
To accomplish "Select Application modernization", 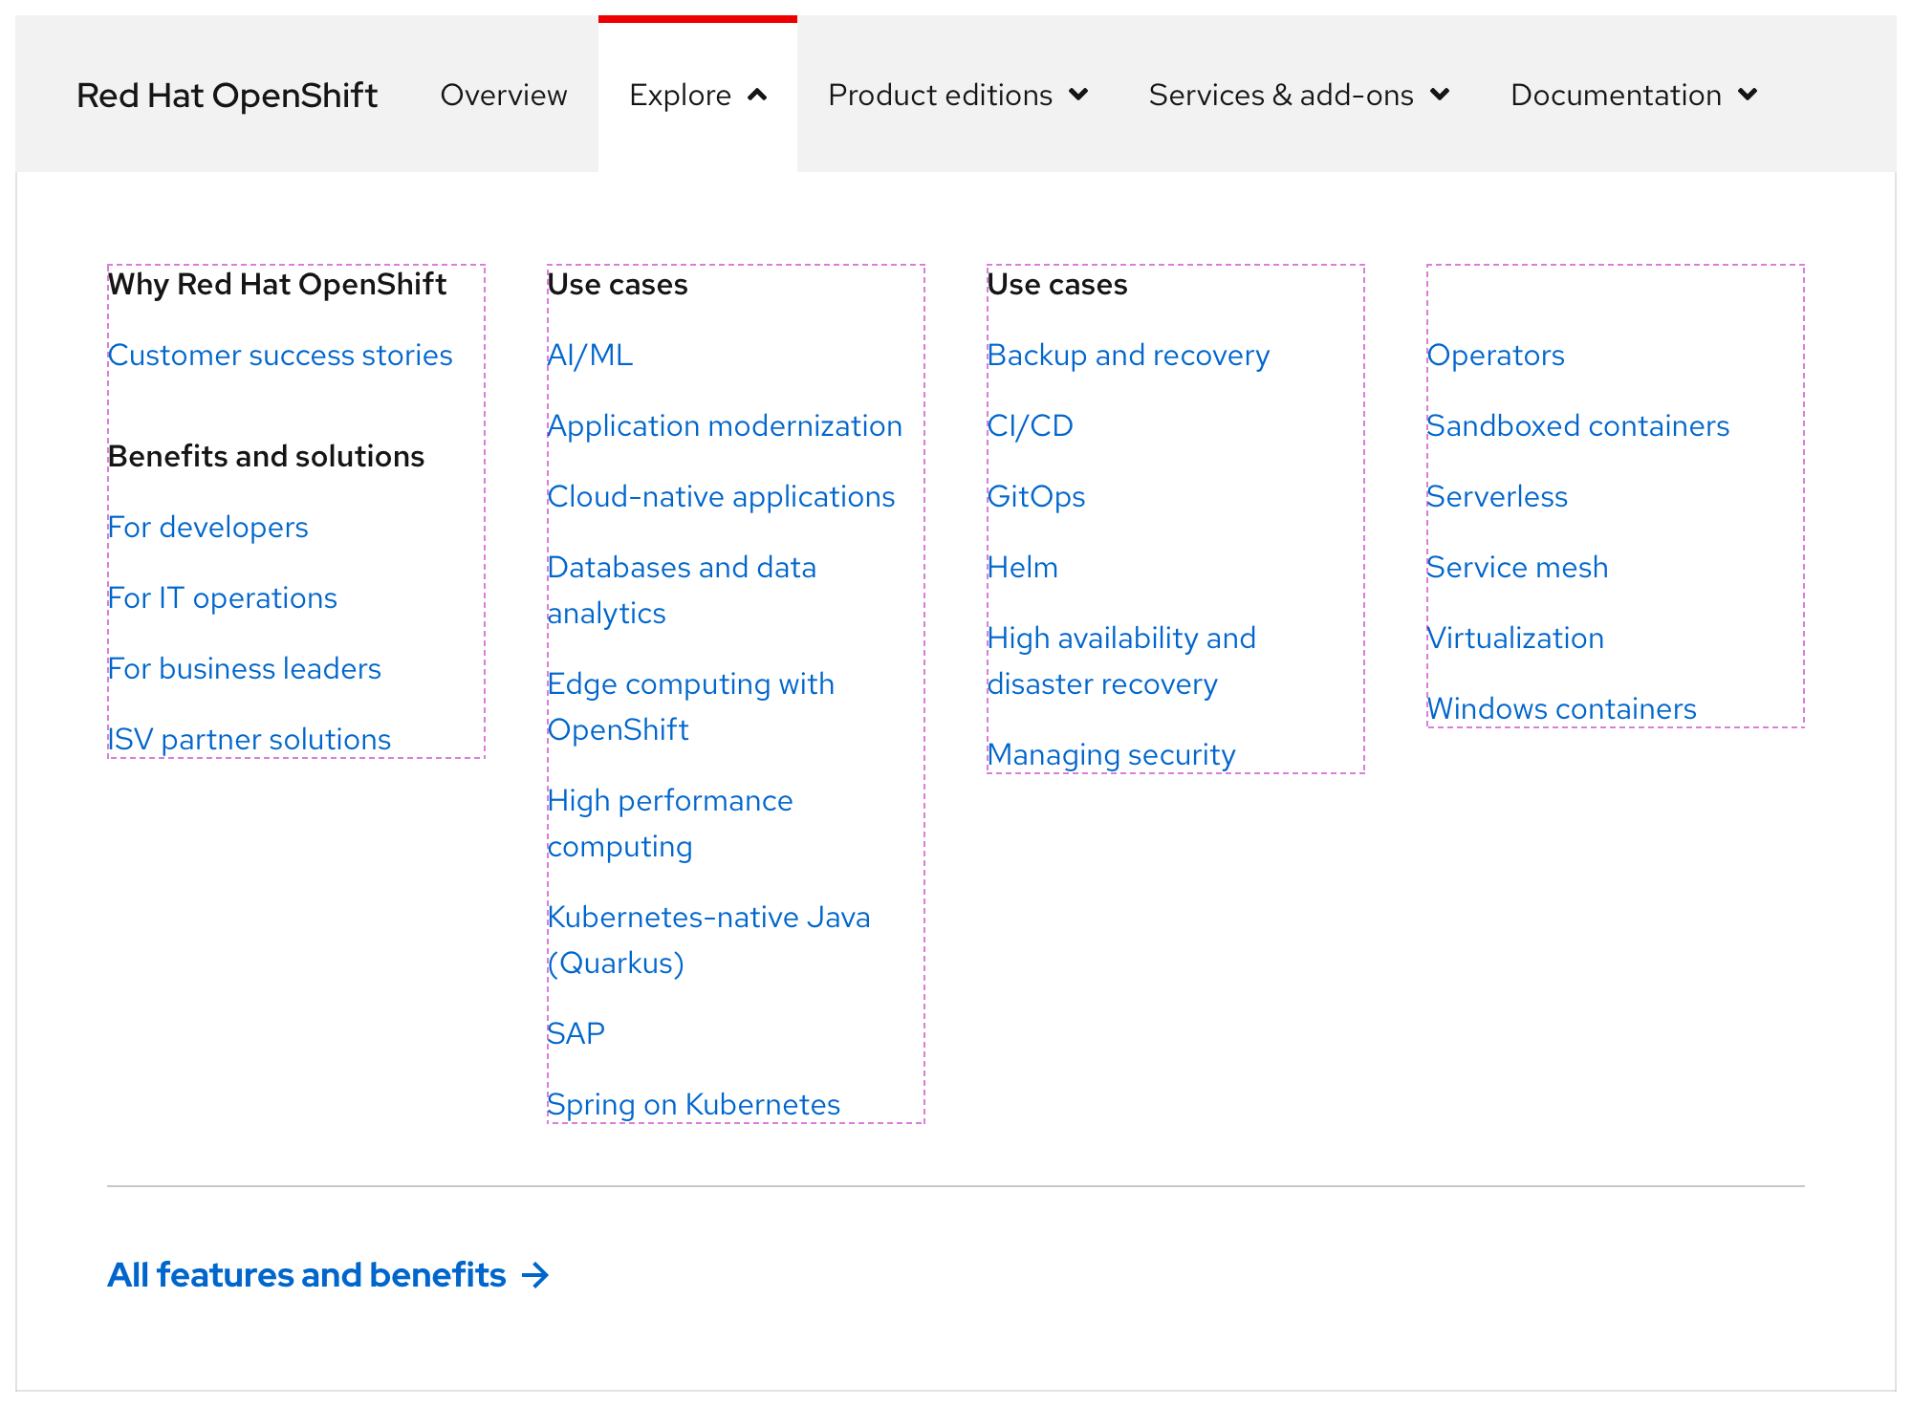I will (x=724, y=425).
